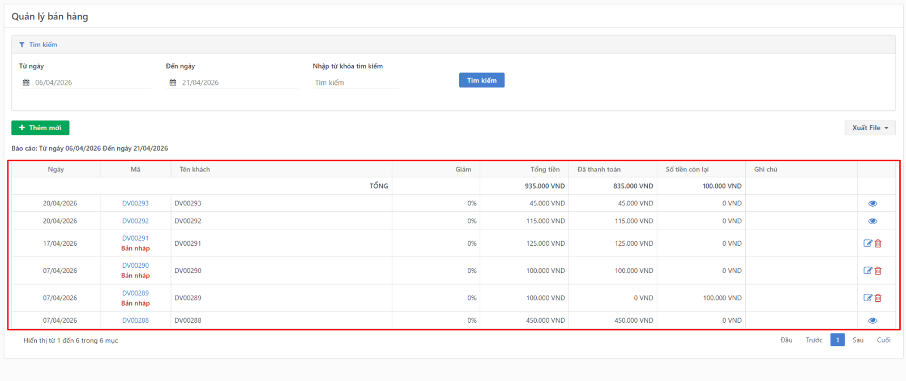View details of order DV00288
The height and width of the screenshot is (381, 906).
click(x=872, y=320)
